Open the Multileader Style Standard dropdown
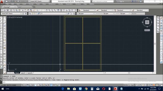 tap(142, 10)
